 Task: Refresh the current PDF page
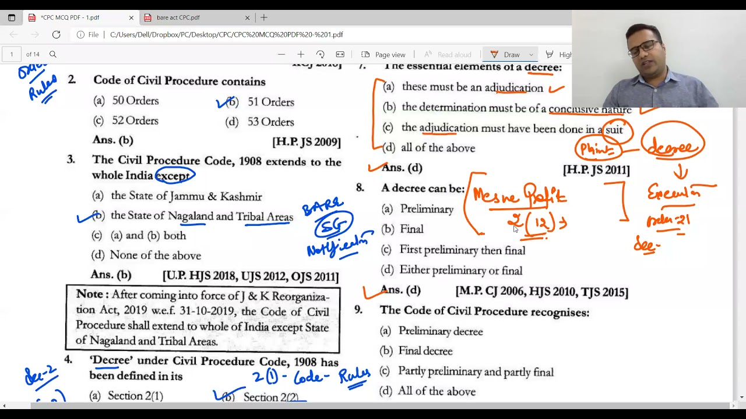tap(56, 35)
